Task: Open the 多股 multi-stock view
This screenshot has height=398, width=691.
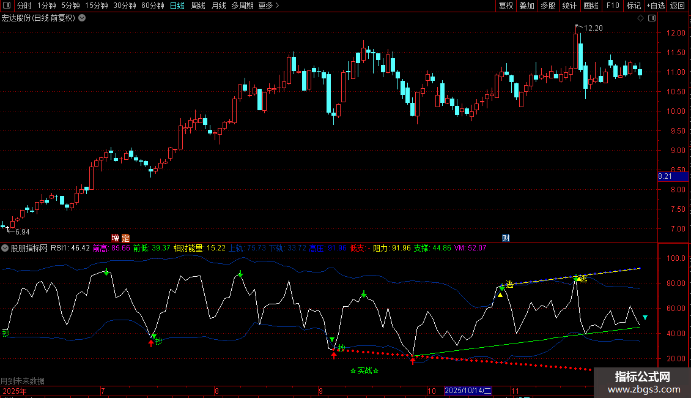Action: click(x=549, y=6)
